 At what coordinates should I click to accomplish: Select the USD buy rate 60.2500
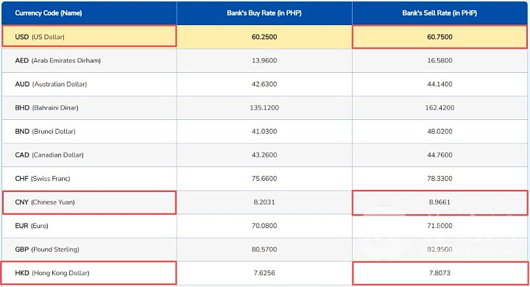tap(264, 37)
